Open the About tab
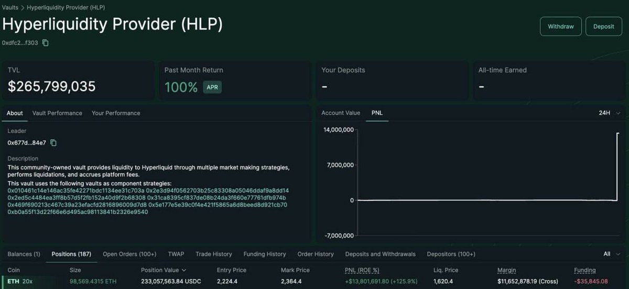 [x=15, y=113]
